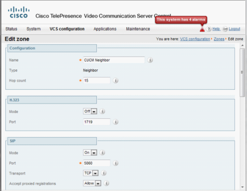Click the vertical scrollbar thumb
Viewport: 247px width, 191px height.
242,73
